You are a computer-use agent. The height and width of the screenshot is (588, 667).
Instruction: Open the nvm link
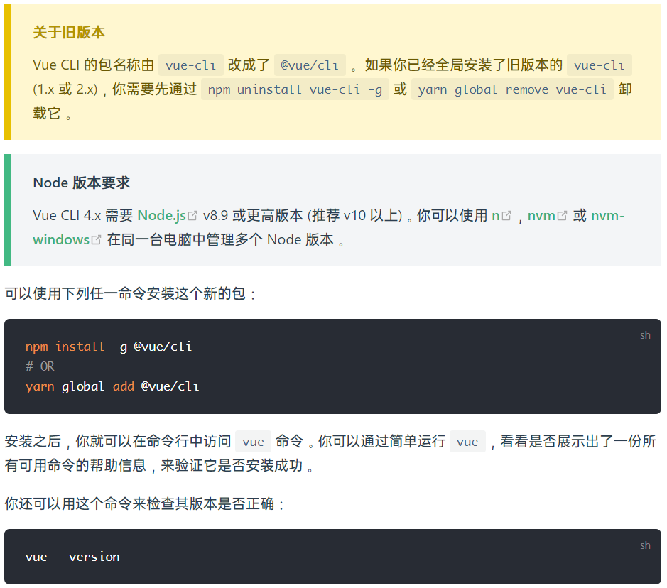pos(541,216)
